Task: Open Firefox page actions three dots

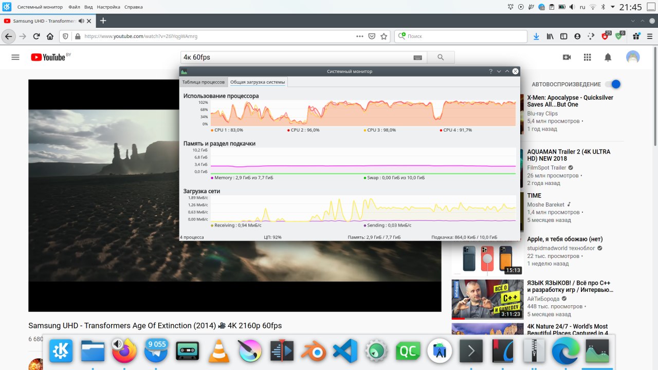Action: [360, 36]
